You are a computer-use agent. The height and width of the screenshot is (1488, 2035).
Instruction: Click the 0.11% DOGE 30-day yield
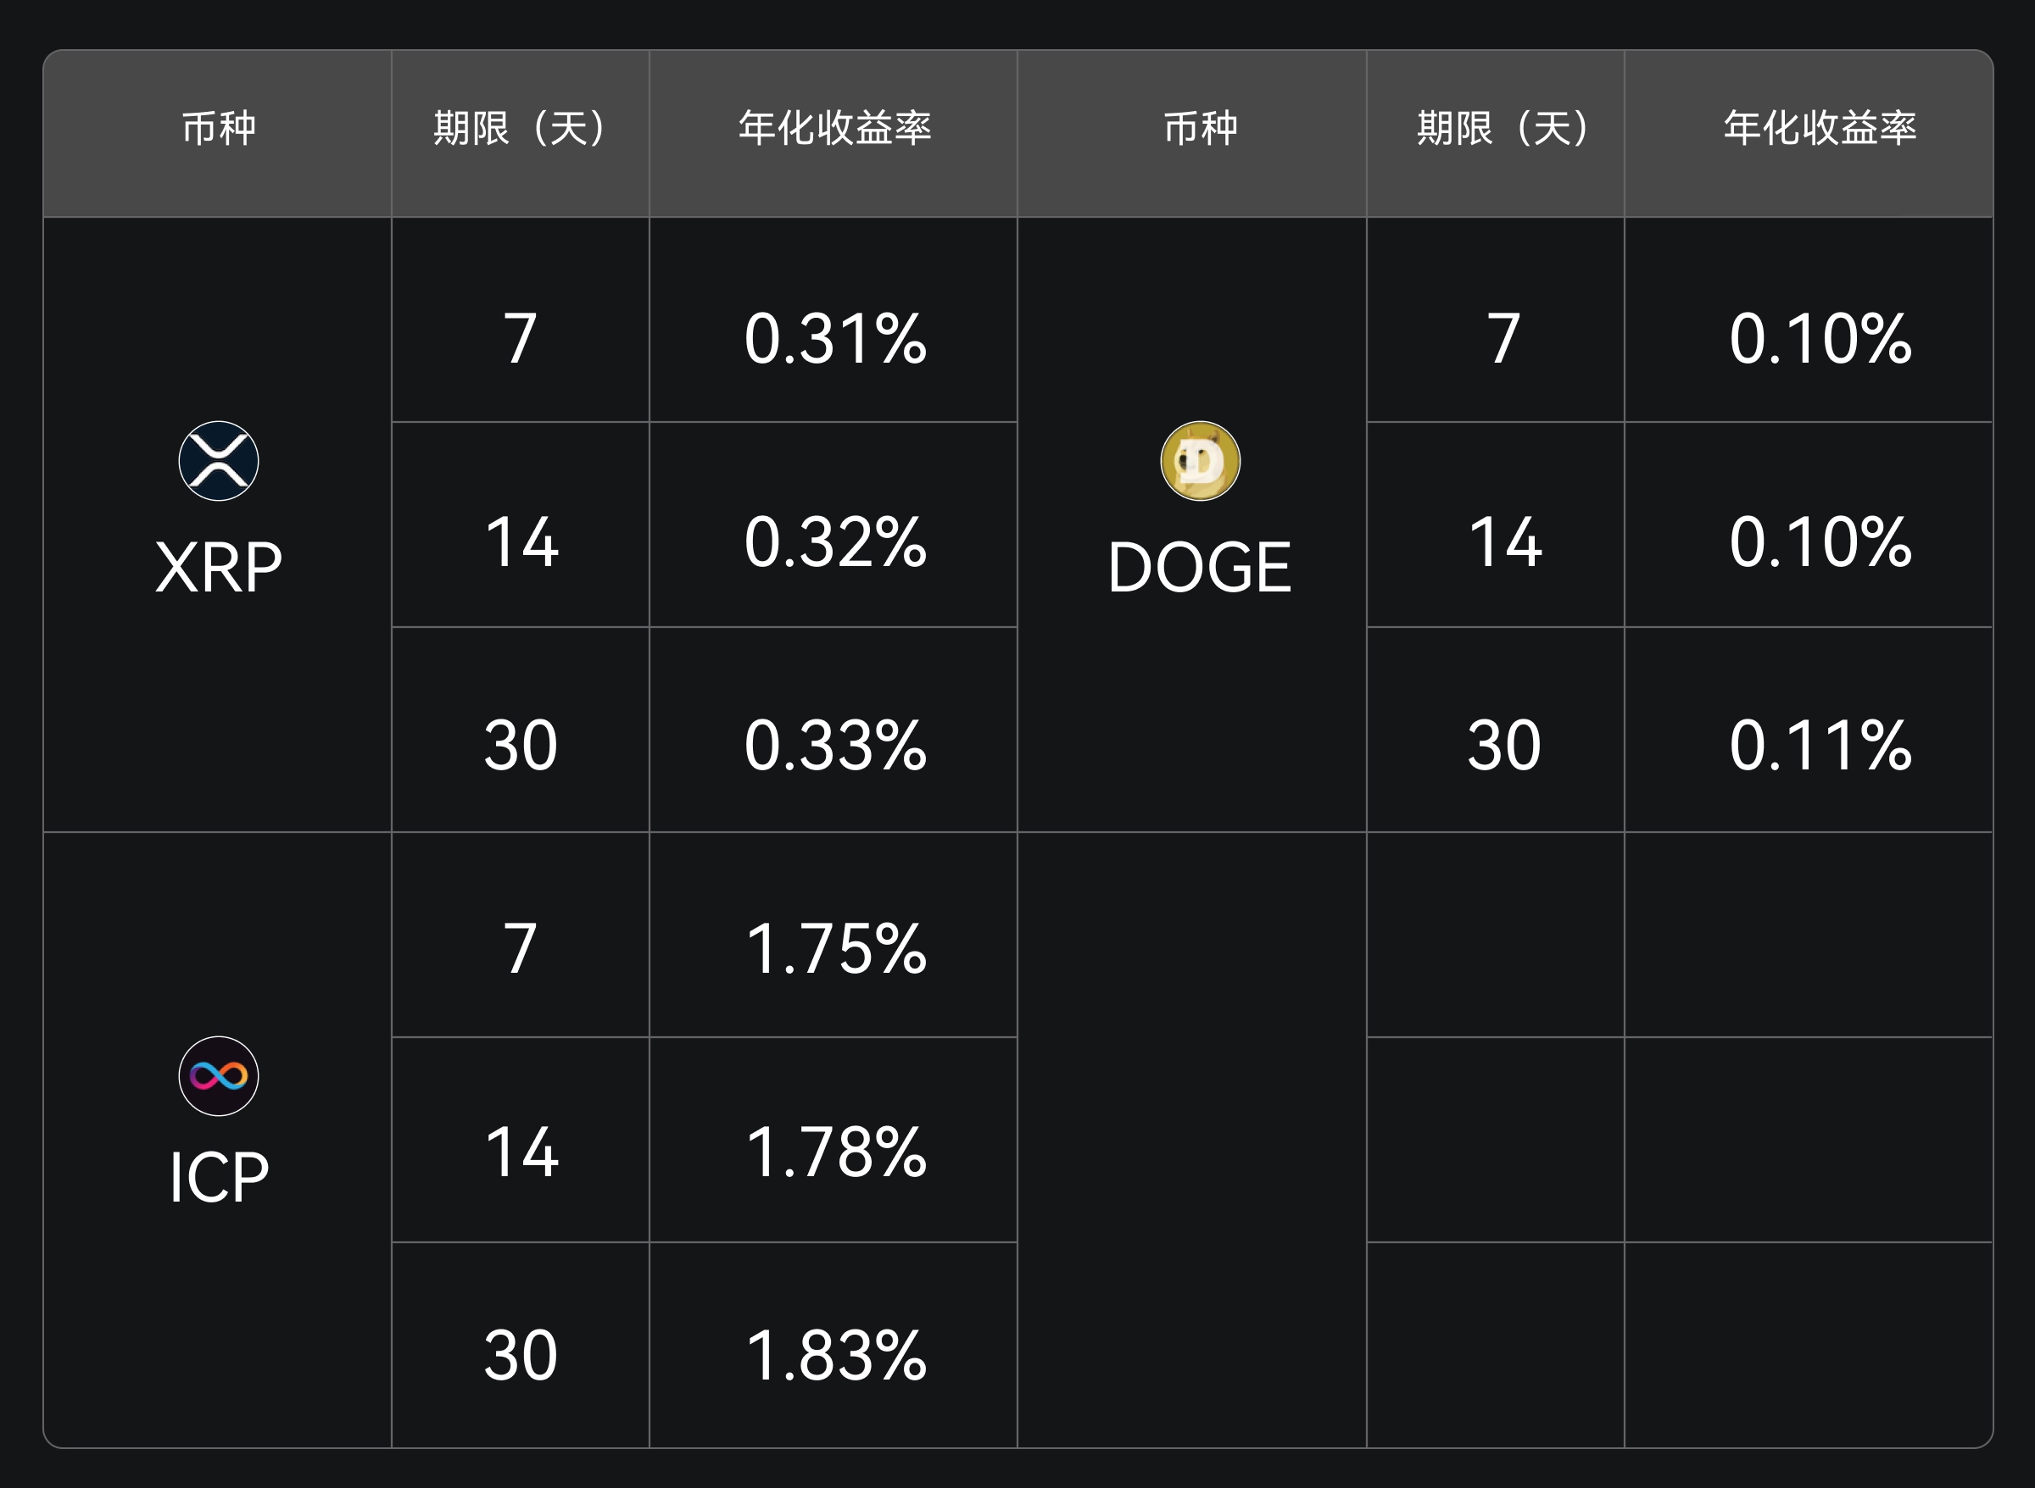1820,746
